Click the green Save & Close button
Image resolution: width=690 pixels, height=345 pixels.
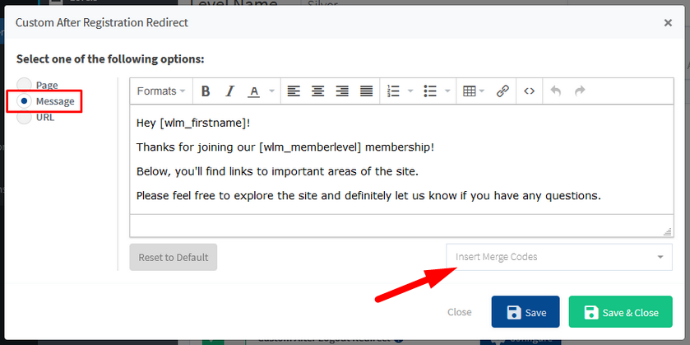click(x=620, y=312)
